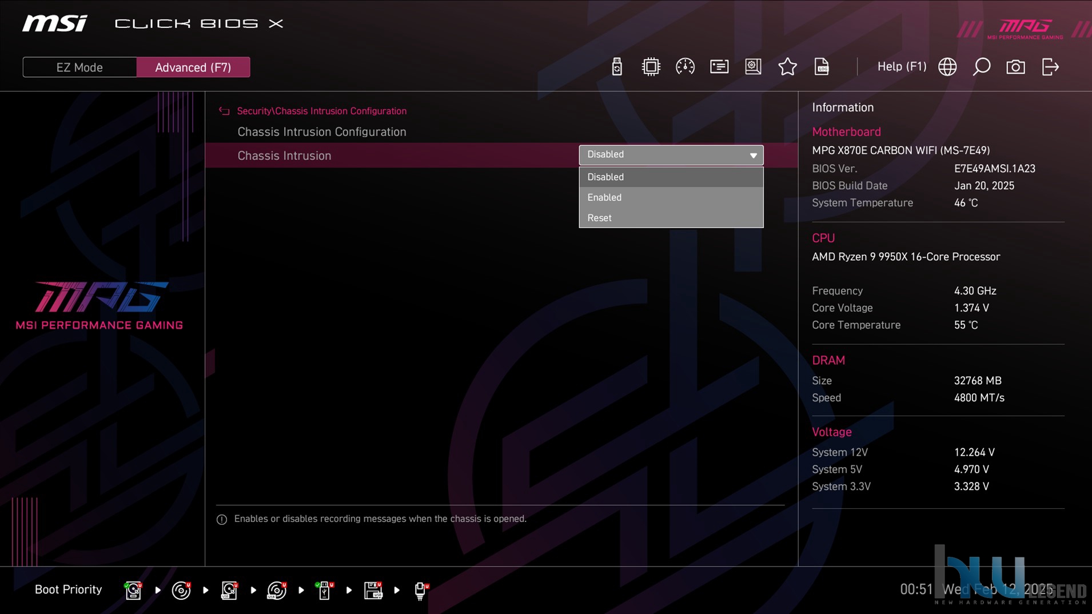Choose Enabled in the dropdown list

coord(671,197)
